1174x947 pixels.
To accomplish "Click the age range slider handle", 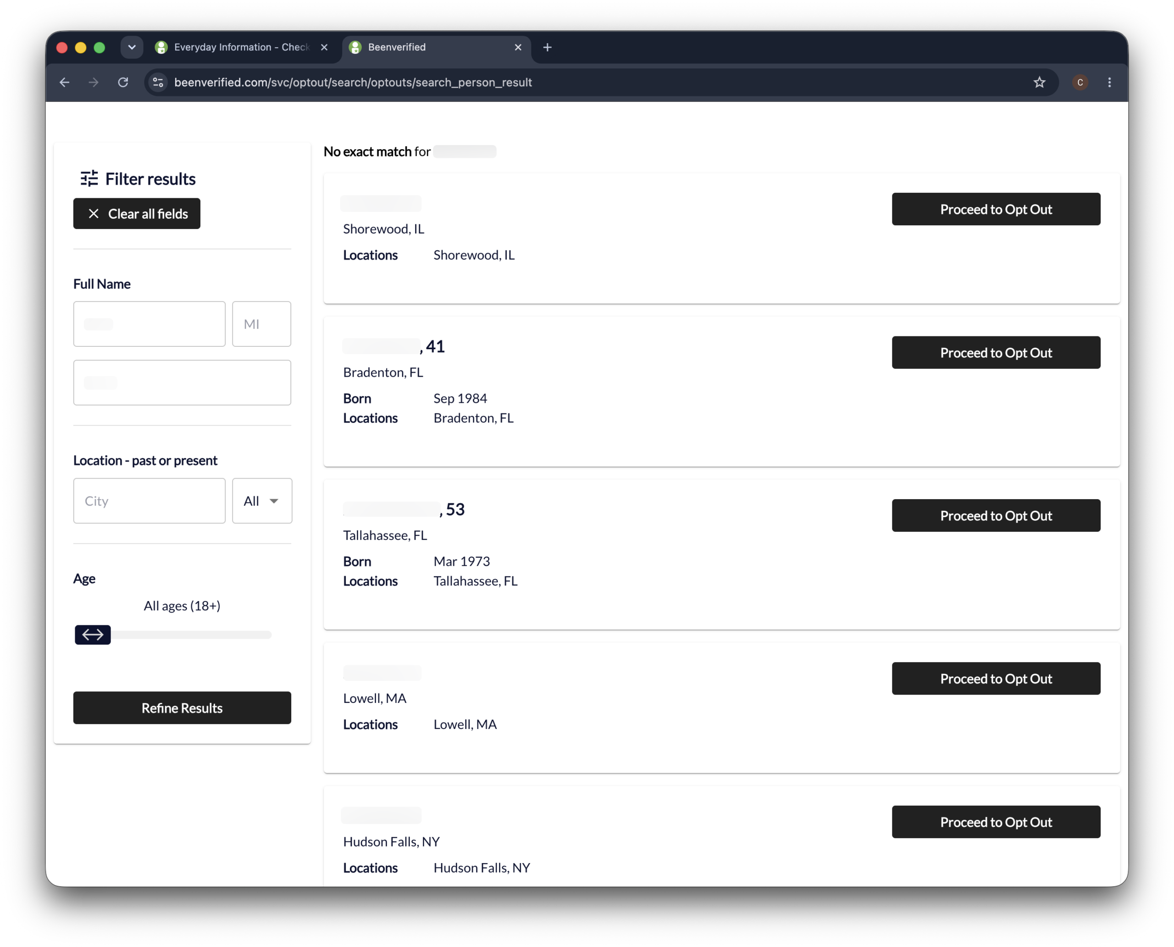I will coord(93,635).
